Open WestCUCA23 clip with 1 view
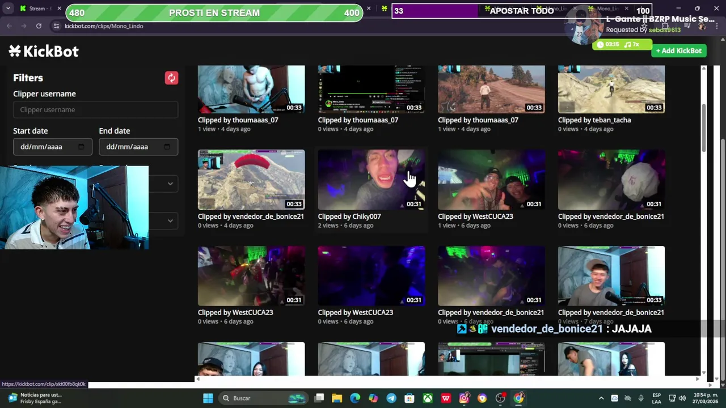Screen dimensions: 726x408 (491, 180)
